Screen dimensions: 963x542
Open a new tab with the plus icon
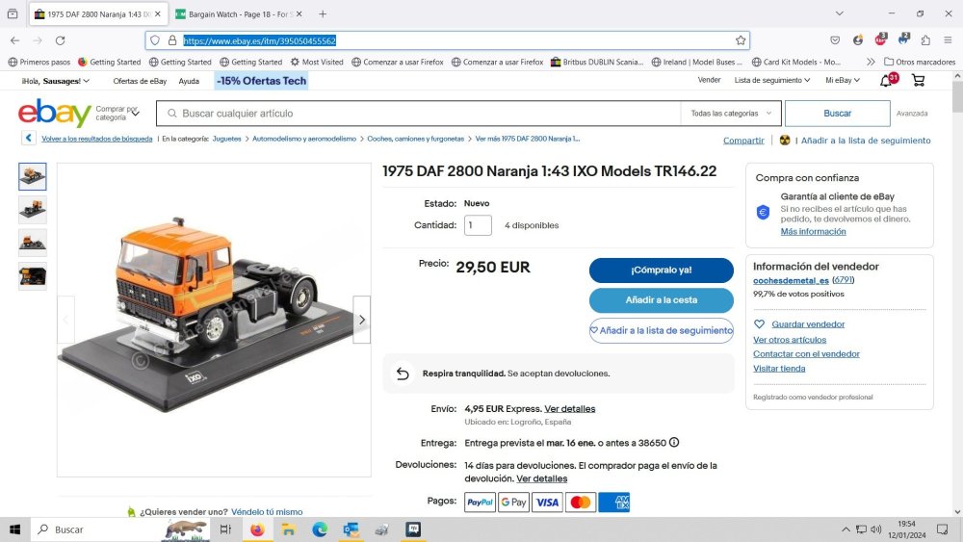coord(323,13)
